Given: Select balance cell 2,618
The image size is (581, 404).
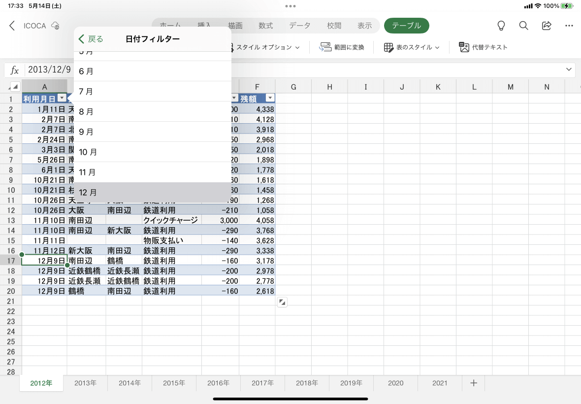Looking at the screenshot, I should pyautogui.click(x=257, y=291).
